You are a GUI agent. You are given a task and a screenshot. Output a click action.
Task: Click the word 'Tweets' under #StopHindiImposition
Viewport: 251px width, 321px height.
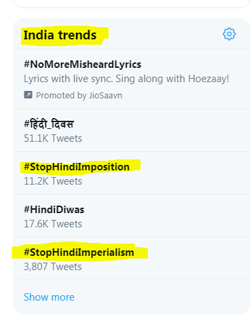pyautogui.click(x=66, y=181)
